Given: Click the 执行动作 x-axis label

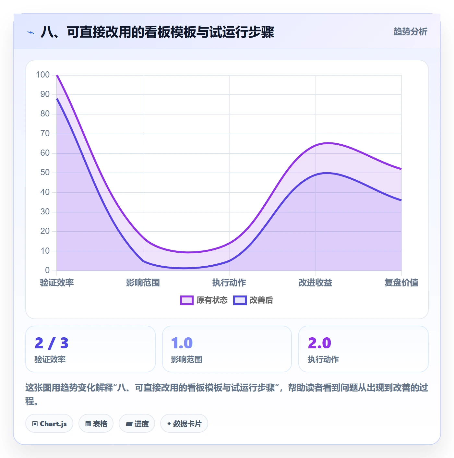Looking at the screenshot, I should click(x=229, y=283).
